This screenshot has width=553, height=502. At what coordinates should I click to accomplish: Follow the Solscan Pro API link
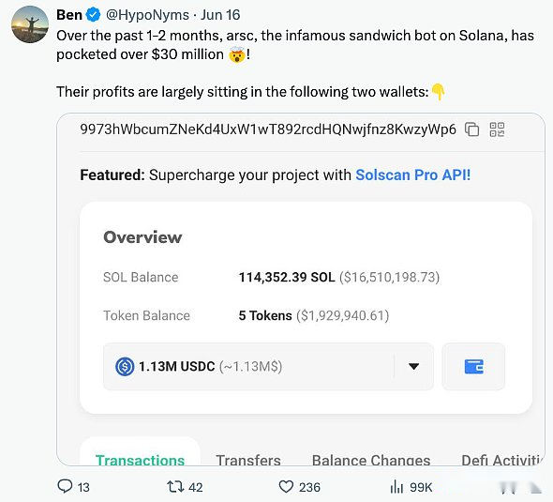coord(413,175)
